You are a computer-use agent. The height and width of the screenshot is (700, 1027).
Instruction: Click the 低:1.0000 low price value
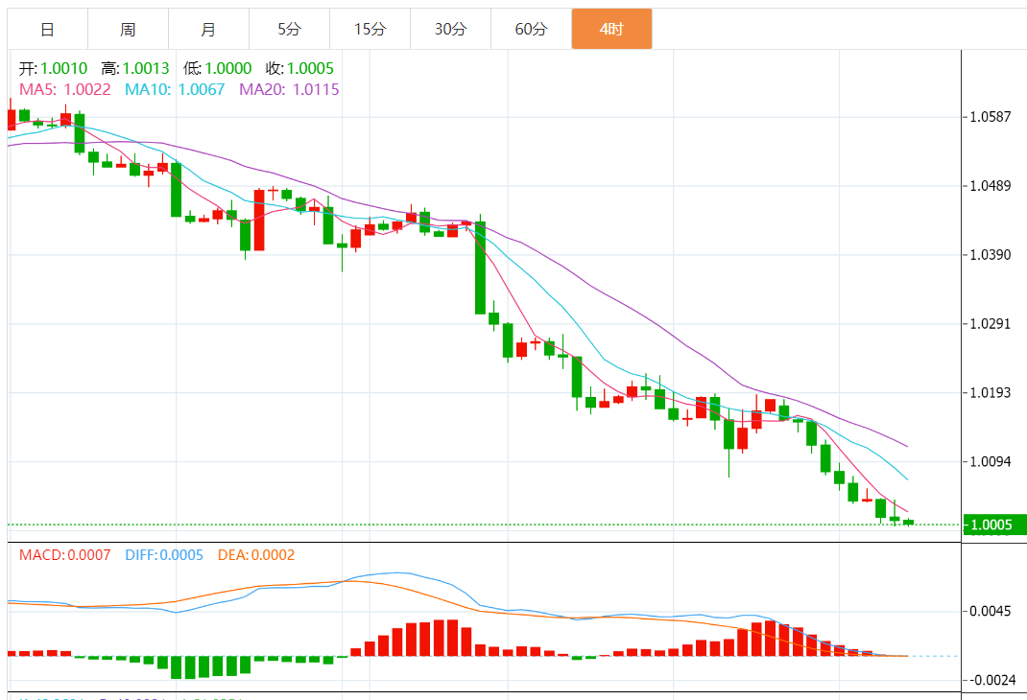[218, 68]
